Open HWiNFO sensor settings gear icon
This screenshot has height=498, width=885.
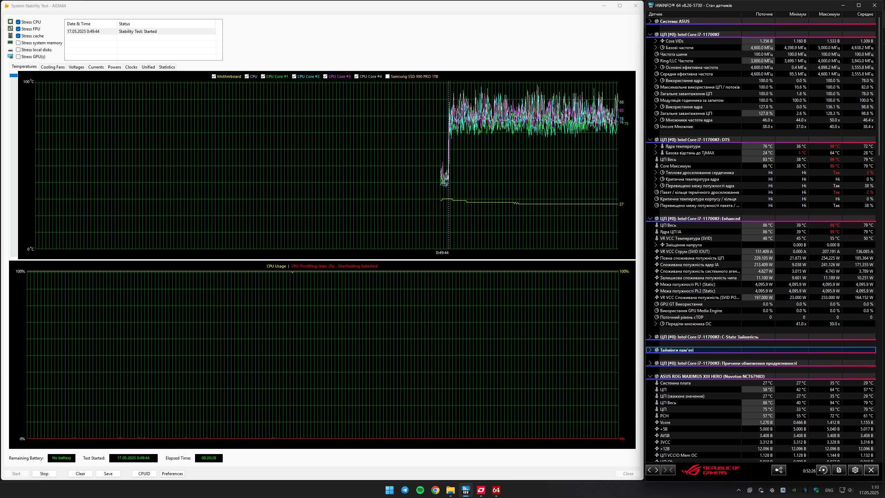click(x=855, y=470)
